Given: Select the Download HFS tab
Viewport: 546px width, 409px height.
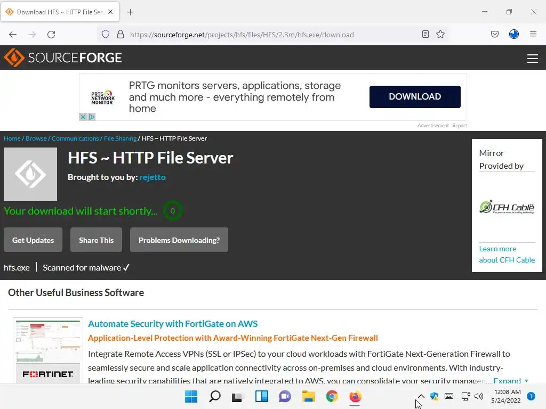Looking at the screenshot, I should tap(60, 12).
